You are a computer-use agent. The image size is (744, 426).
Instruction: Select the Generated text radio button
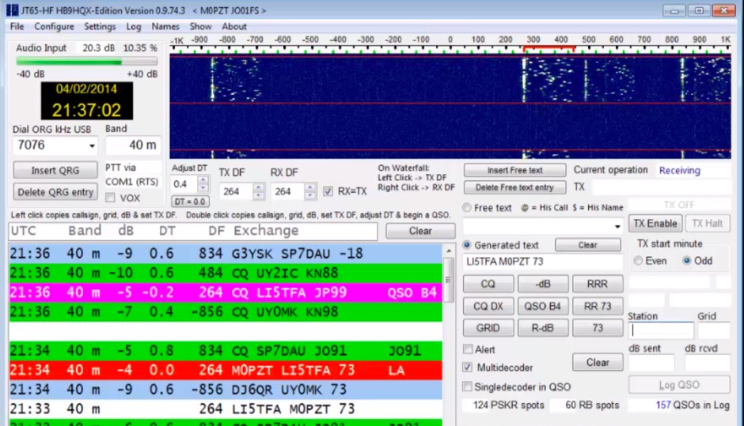click(x=467, y=245)
